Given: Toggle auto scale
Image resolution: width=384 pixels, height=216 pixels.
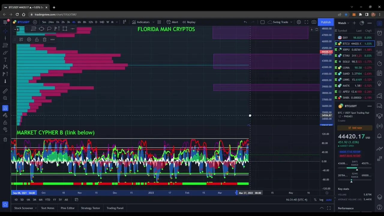Looking at the screenshot, I should 329,199.
